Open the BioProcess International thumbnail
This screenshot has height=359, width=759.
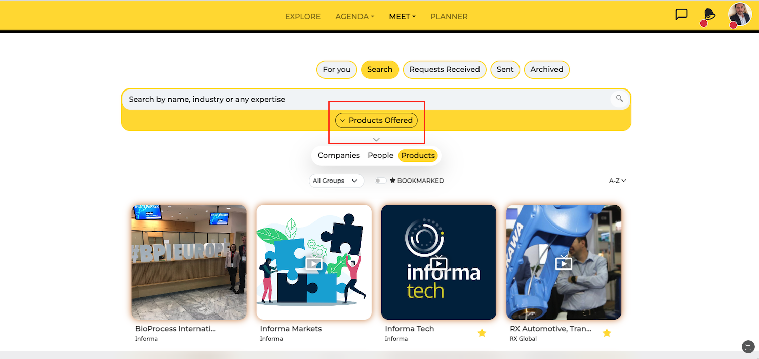189,262
